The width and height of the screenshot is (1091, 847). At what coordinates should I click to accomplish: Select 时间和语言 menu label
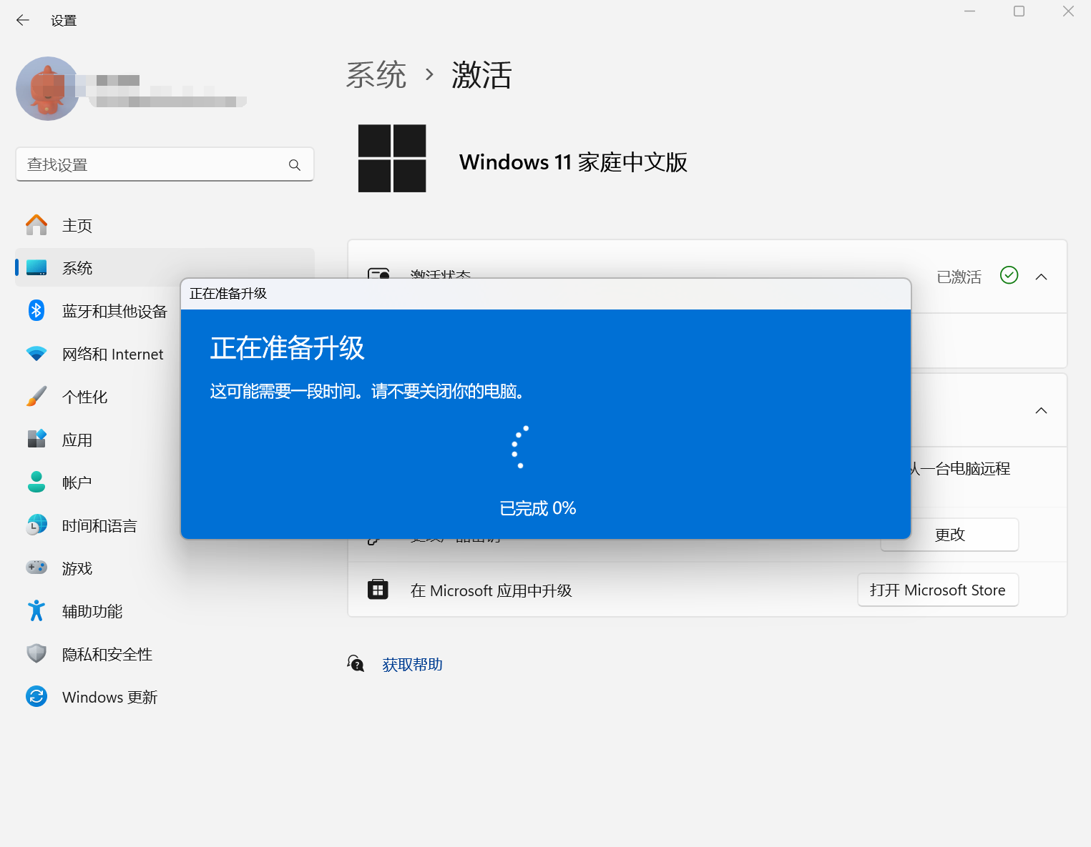coord(99,526)
